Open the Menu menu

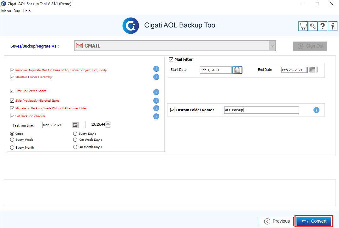tap(6, 11)
